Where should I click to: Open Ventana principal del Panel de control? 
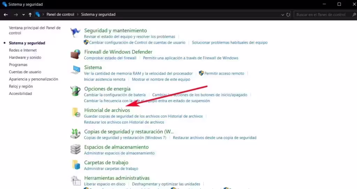pos(35,30)
